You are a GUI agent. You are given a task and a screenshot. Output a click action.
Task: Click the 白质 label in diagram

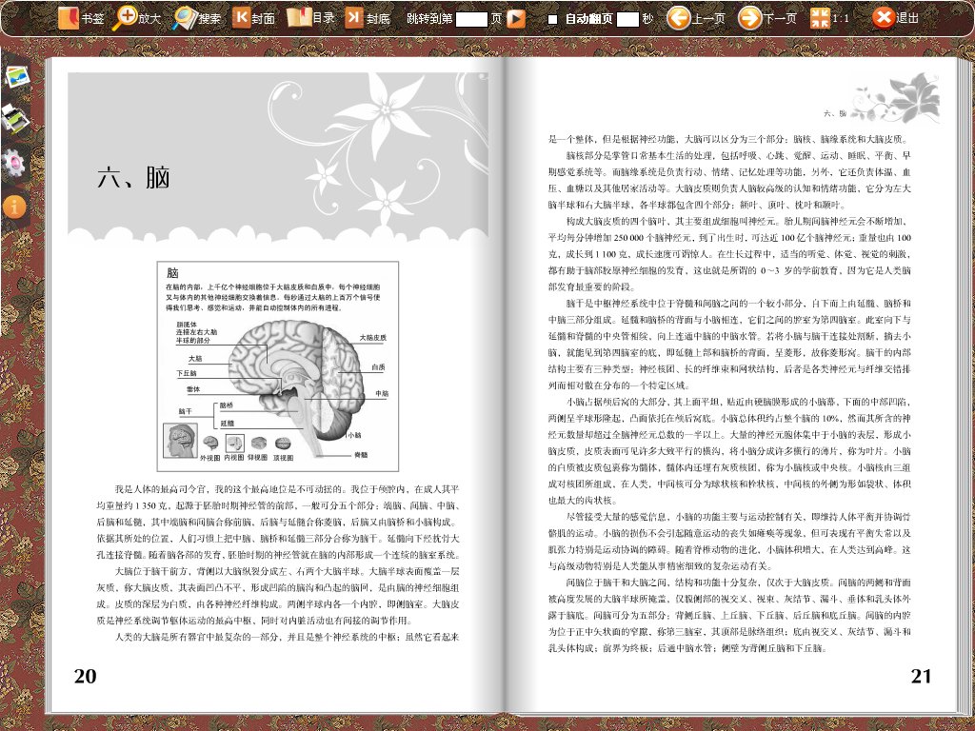pyautogui.click(x=378, y=367)
